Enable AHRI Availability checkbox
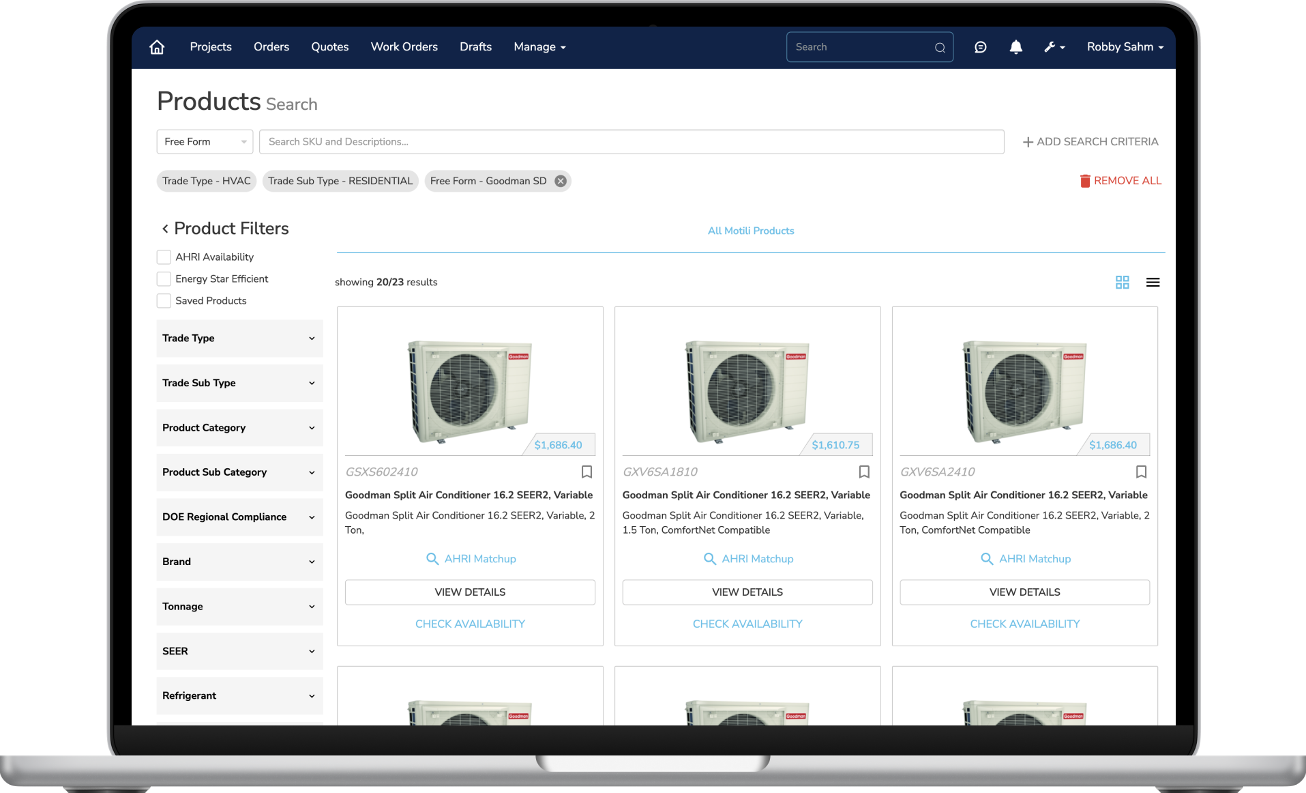The image size is (1306, 793). pos(164,257)
